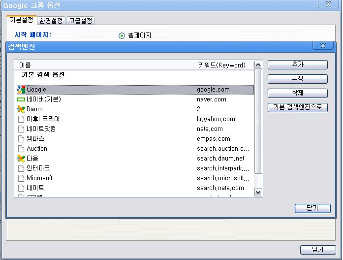343x260 pixels.
Task: Click the search.daum.net keyword cell
Action: 220,159
